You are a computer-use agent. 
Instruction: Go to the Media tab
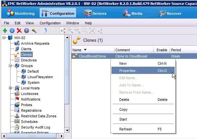pos(133,13)
